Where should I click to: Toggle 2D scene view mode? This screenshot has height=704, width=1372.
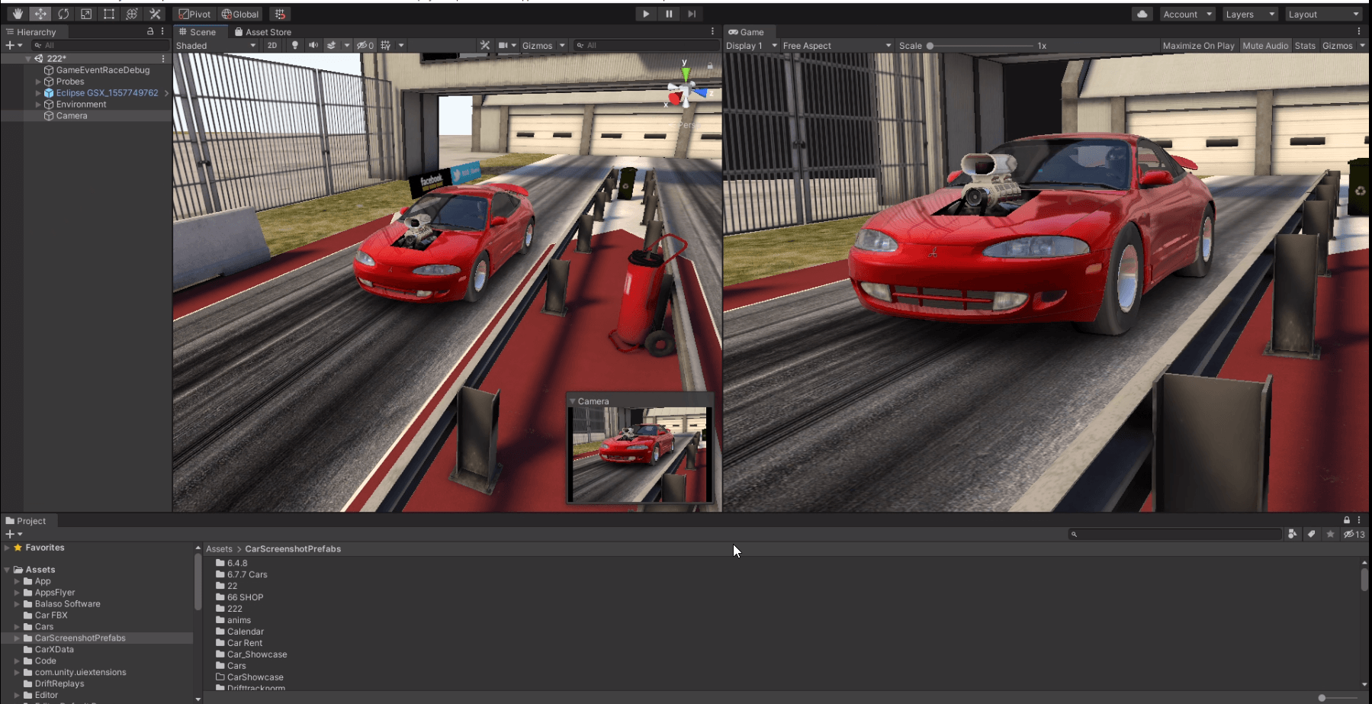(x=272, y=46)
